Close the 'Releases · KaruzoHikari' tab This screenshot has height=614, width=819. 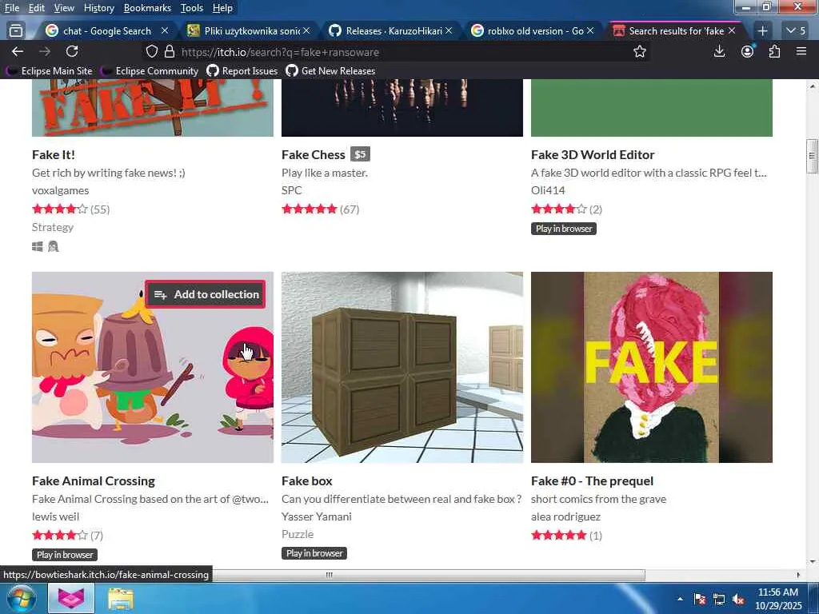coord(449,31)
